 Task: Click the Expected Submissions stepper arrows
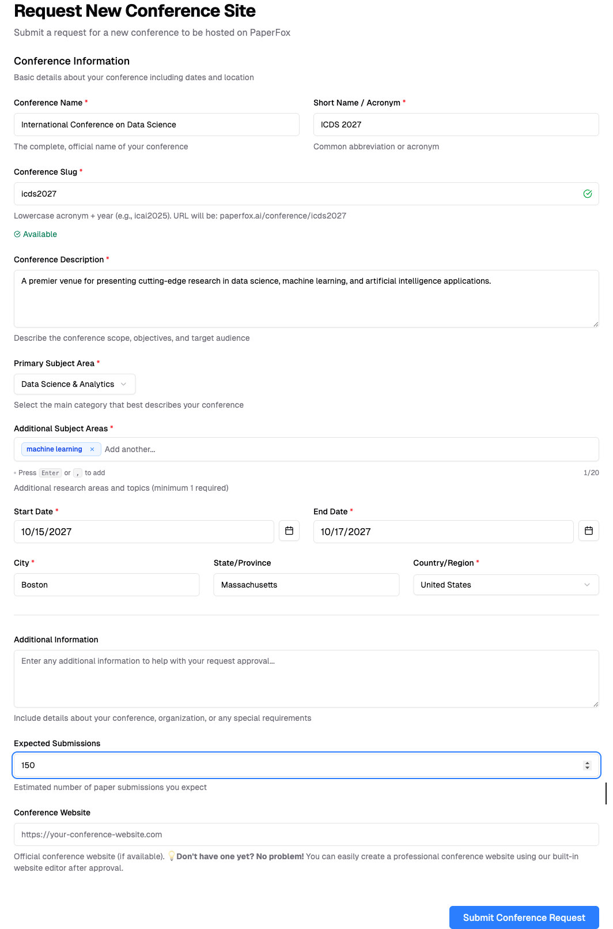pos(587,765)
